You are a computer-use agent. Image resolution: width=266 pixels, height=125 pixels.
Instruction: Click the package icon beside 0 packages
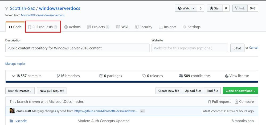101,76
